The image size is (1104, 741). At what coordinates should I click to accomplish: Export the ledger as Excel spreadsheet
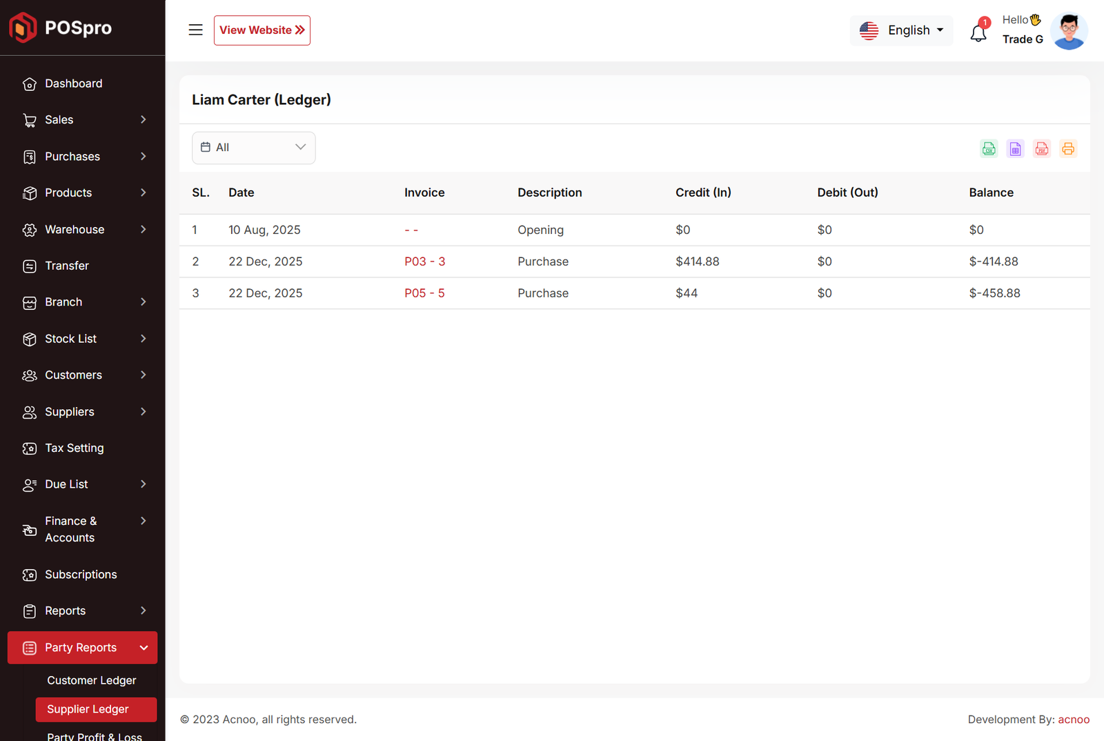coord(1015,148)
